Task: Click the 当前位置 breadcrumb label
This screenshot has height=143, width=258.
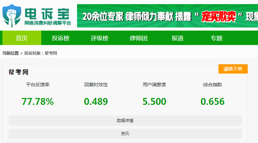Action: point(10,53)
